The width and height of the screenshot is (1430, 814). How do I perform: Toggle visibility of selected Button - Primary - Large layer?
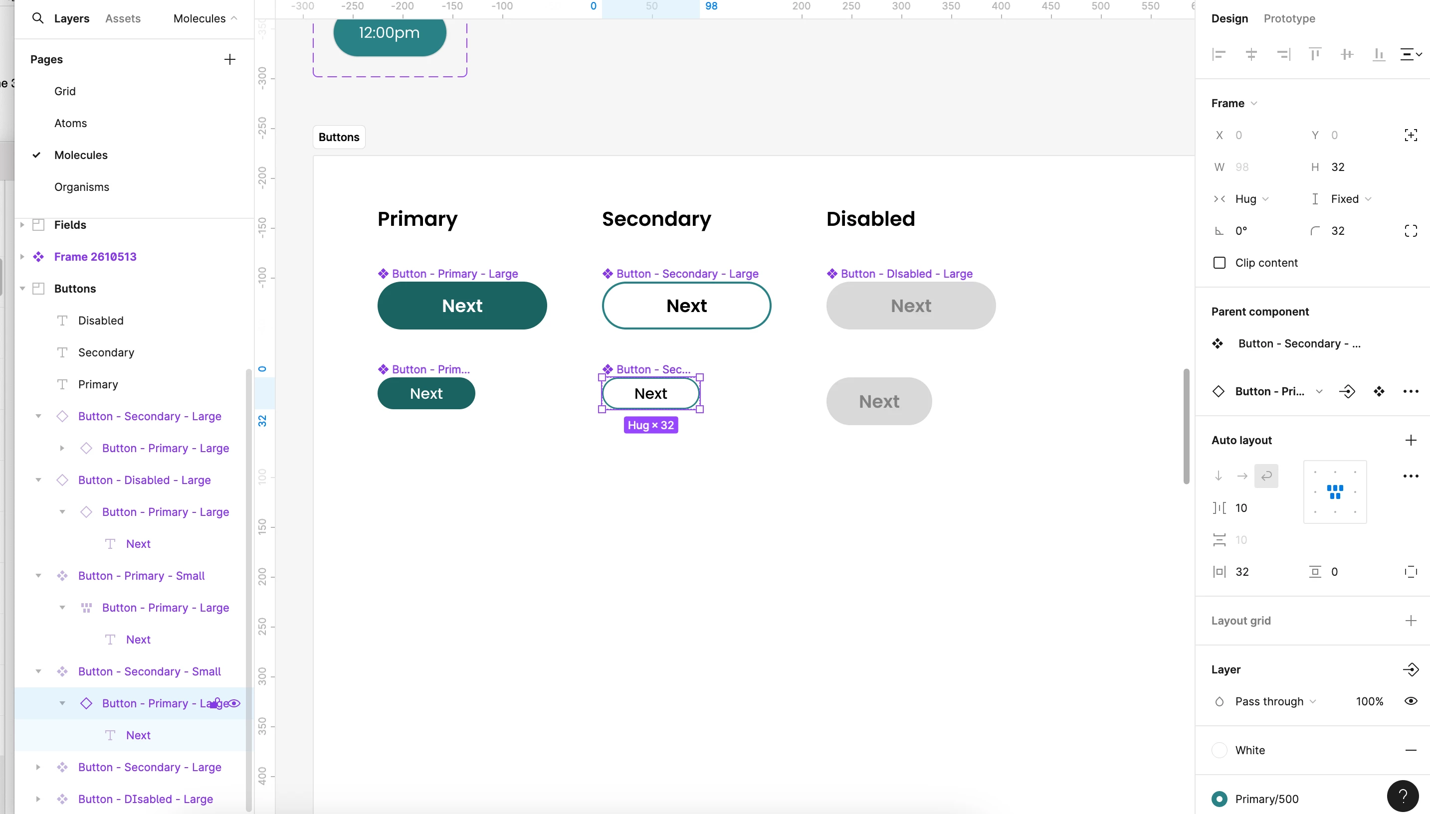[x=234, y=703]
